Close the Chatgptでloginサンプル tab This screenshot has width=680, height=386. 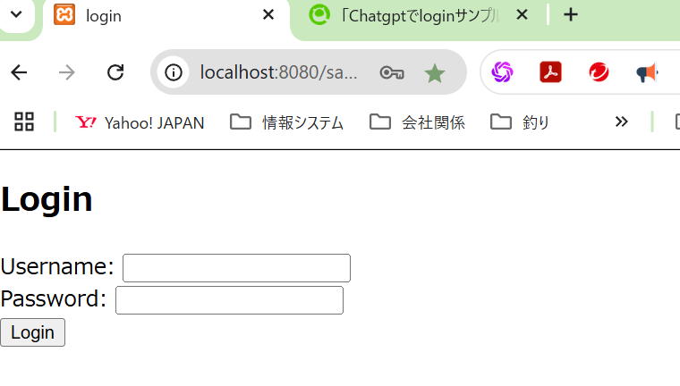click(523, 15)
